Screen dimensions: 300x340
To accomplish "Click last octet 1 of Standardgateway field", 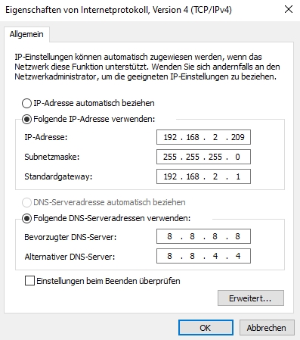I will click(238, 176).
